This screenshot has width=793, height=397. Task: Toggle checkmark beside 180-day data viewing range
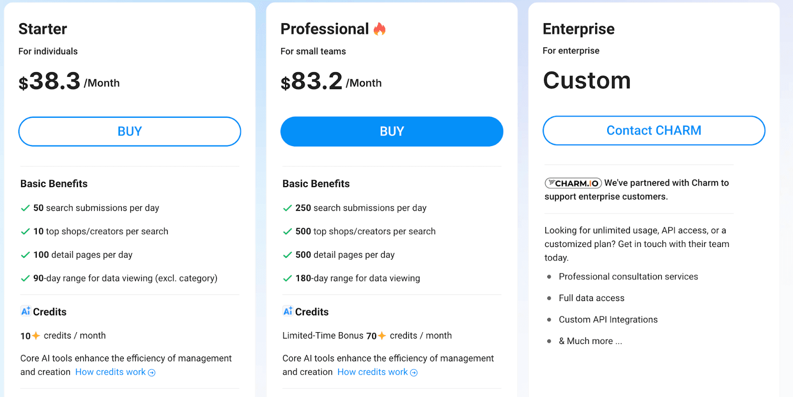(287, 278)
